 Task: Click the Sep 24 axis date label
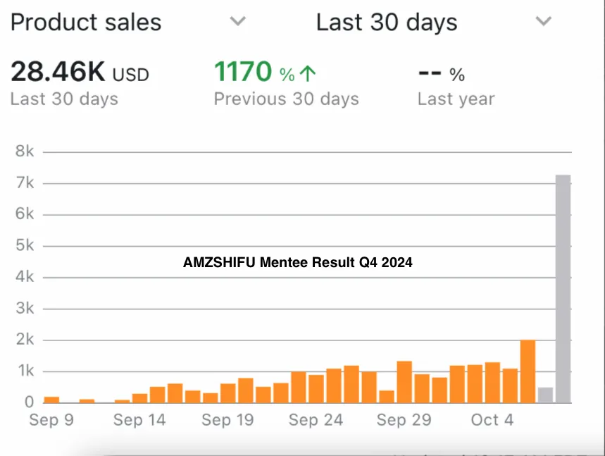point(316,420)
